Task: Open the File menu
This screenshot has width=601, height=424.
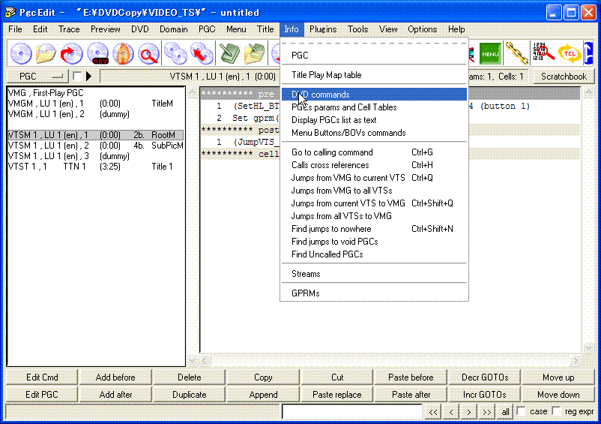Action: pos(15,29)
